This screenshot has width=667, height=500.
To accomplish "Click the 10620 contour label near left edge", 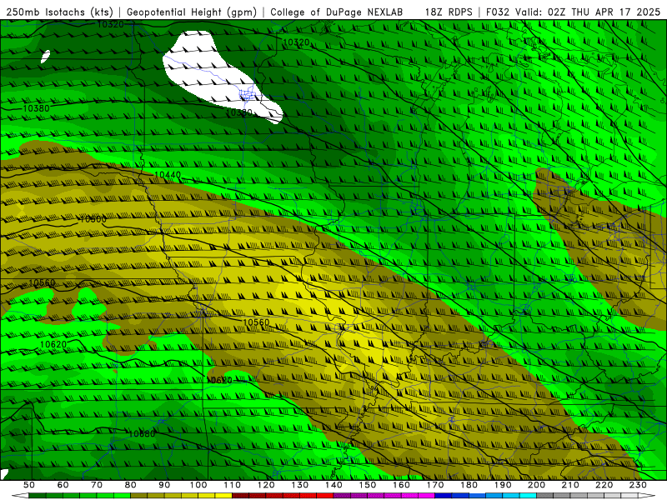I will tap(53, 344).
